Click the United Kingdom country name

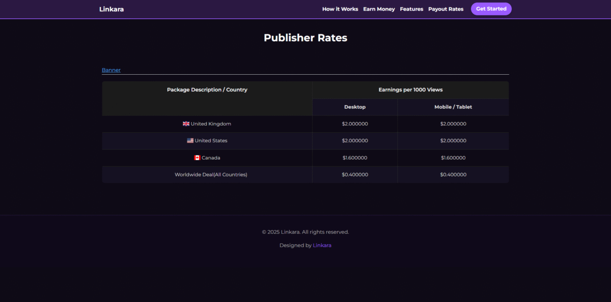coord(211,124)
